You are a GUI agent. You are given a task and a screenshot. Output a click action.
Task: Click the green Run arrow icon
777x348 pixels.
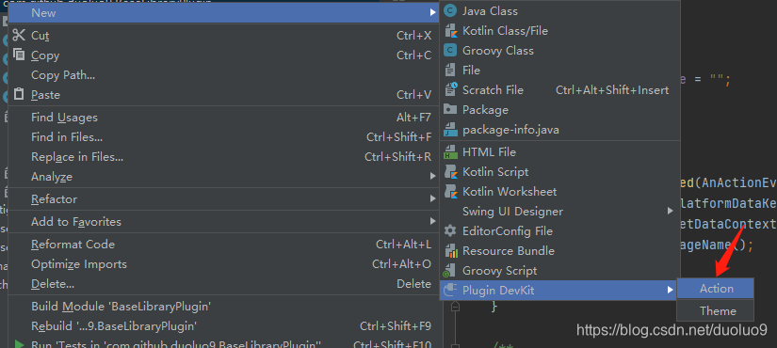pyautogui.click(x=19, y=344)
